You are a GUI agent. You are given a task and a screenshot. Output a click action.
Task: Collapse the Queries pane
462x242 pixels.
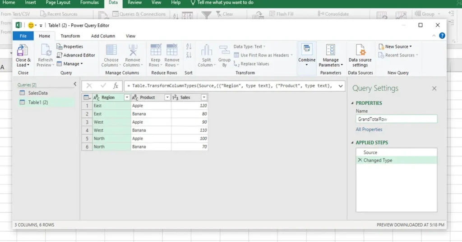pos(75,84)
